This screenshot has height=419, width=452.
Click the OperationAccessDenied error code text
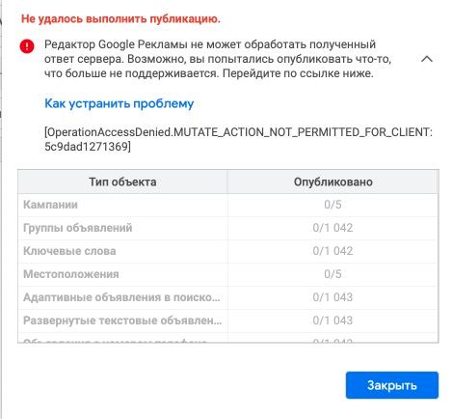[238, 139]
